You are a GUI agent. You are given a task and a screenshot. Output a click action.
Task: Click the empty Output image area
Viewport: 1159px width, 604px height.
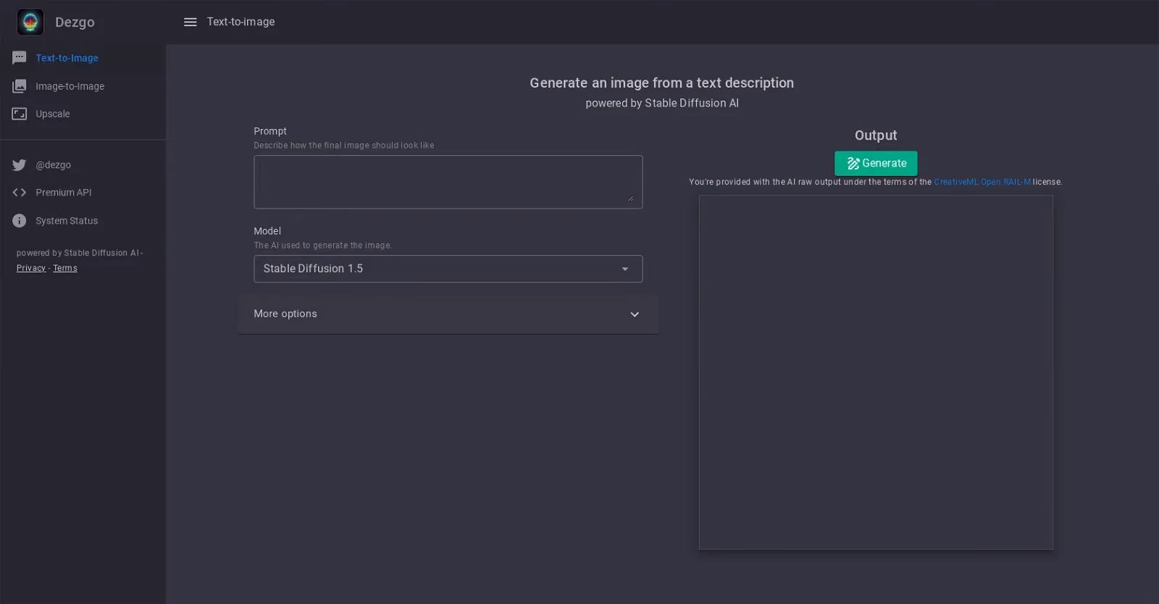click(x=876, y=372)
